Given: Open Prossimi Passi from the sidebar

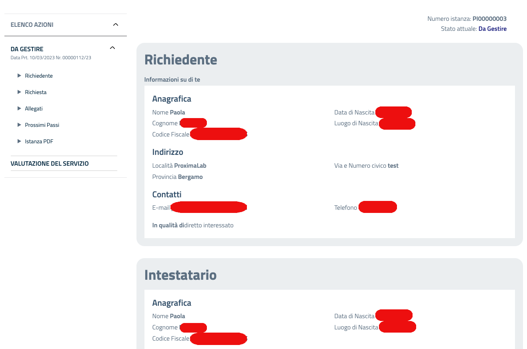Looking at the screenshot, I should tap(42, 125).
